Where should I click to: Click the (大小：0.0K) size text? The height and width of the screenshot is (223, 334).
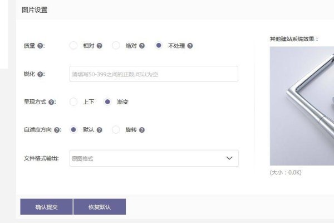click(286, 172)
